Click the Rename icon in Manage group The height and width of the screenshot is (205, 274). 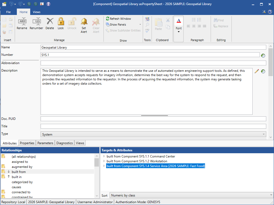pyautogui.click(x=22, y=22)
